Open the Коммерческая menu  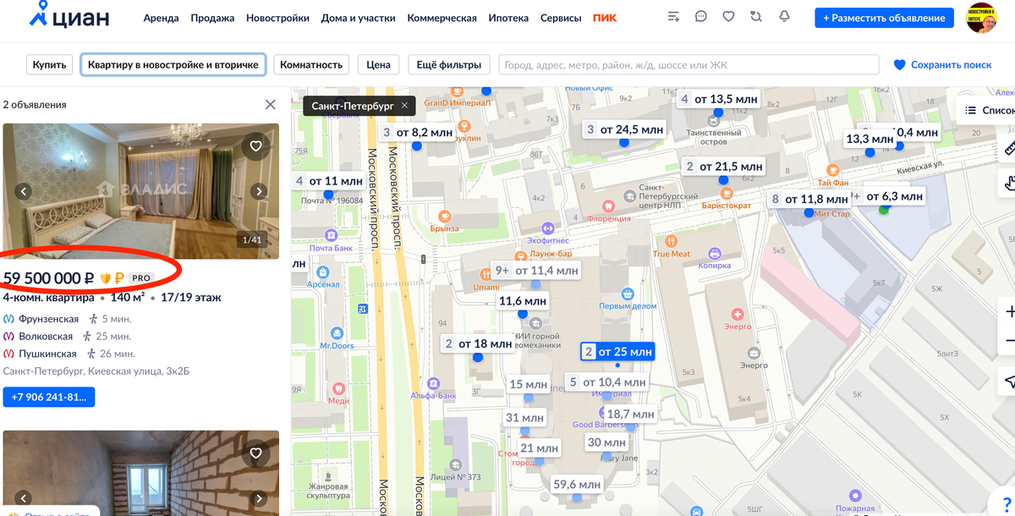(x=442, y=18)
